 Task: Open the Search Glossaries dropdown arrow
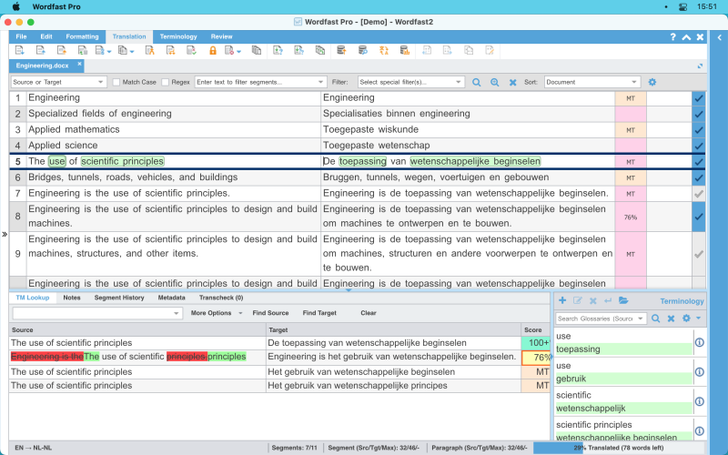click(641, 318)
